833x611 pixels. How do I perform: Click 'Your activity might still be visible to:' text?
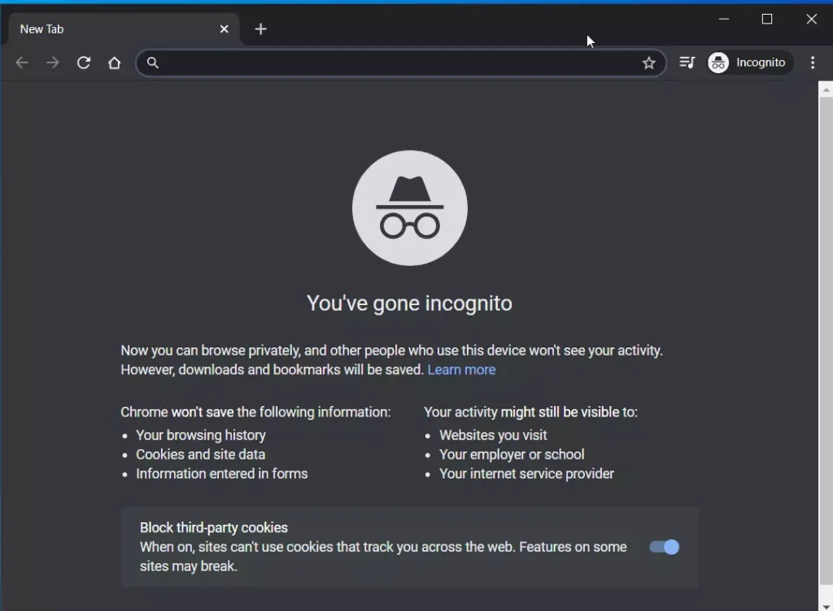click(x=530, y=412)
